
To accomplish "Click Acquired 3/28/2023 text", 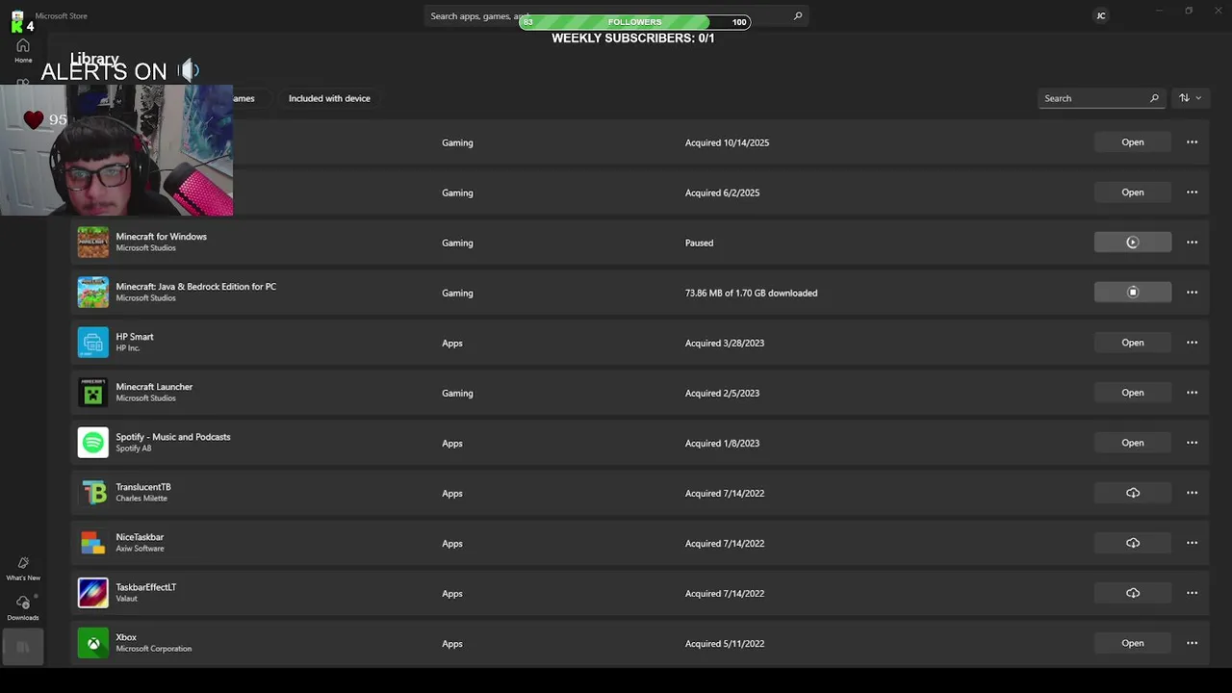I will click(725, 343).
